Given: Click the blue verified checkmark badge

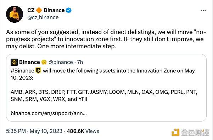Looking at the screenshot, I should [69, 10].
